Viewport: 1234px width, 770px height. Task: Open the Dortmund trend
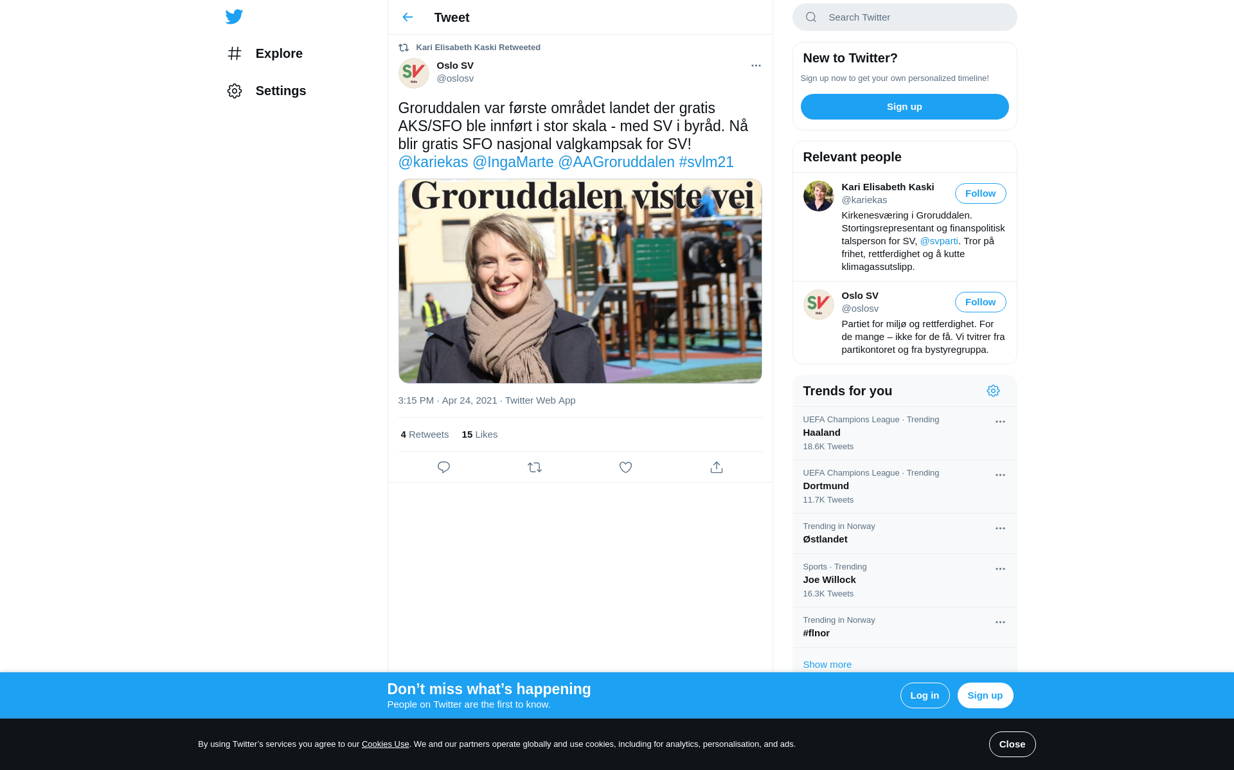point(904,487)
